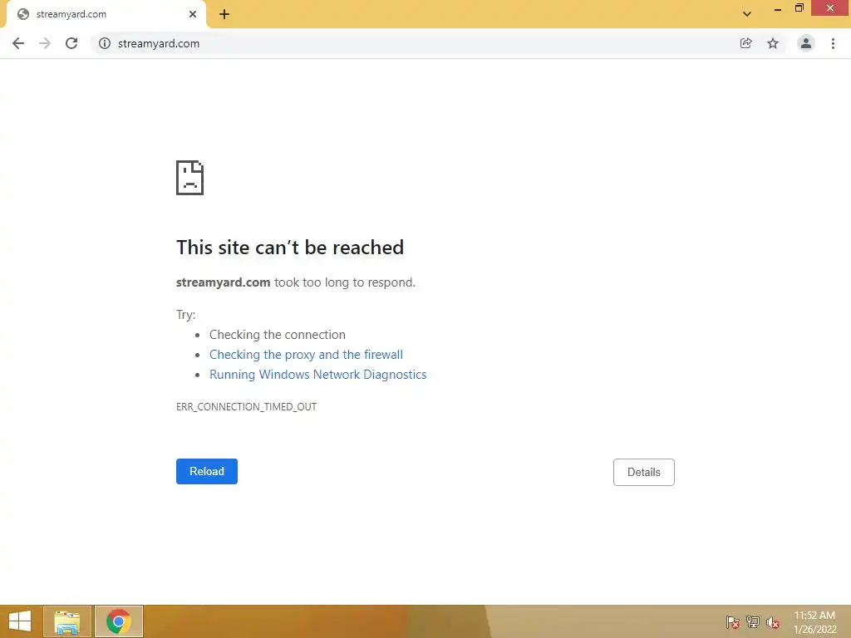Select the streamyard.com tab
The image size is (851, 638).
106,14
